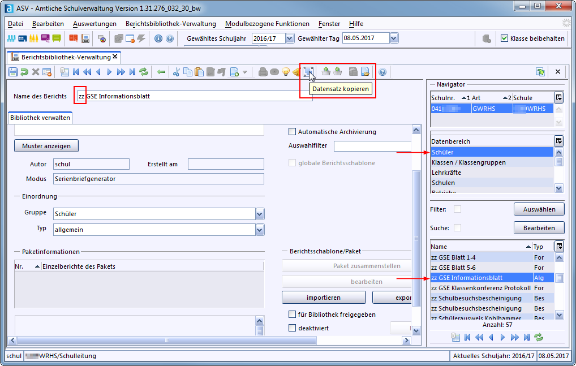The height and width of the screenshot is (366, 576).
Task: Jump to first record in main toolbar
Action: point(75,72)
